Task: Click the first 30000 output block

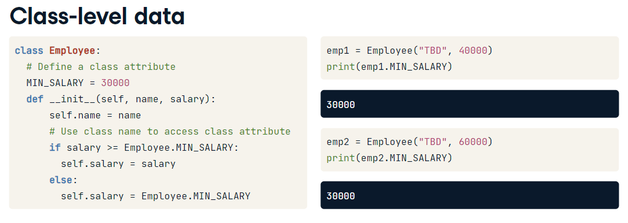Action: [x=470, y=104]
